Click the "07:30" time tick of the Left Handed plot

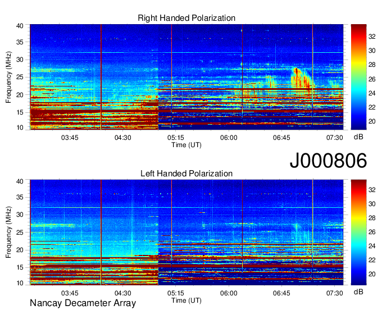click(335, 293)
